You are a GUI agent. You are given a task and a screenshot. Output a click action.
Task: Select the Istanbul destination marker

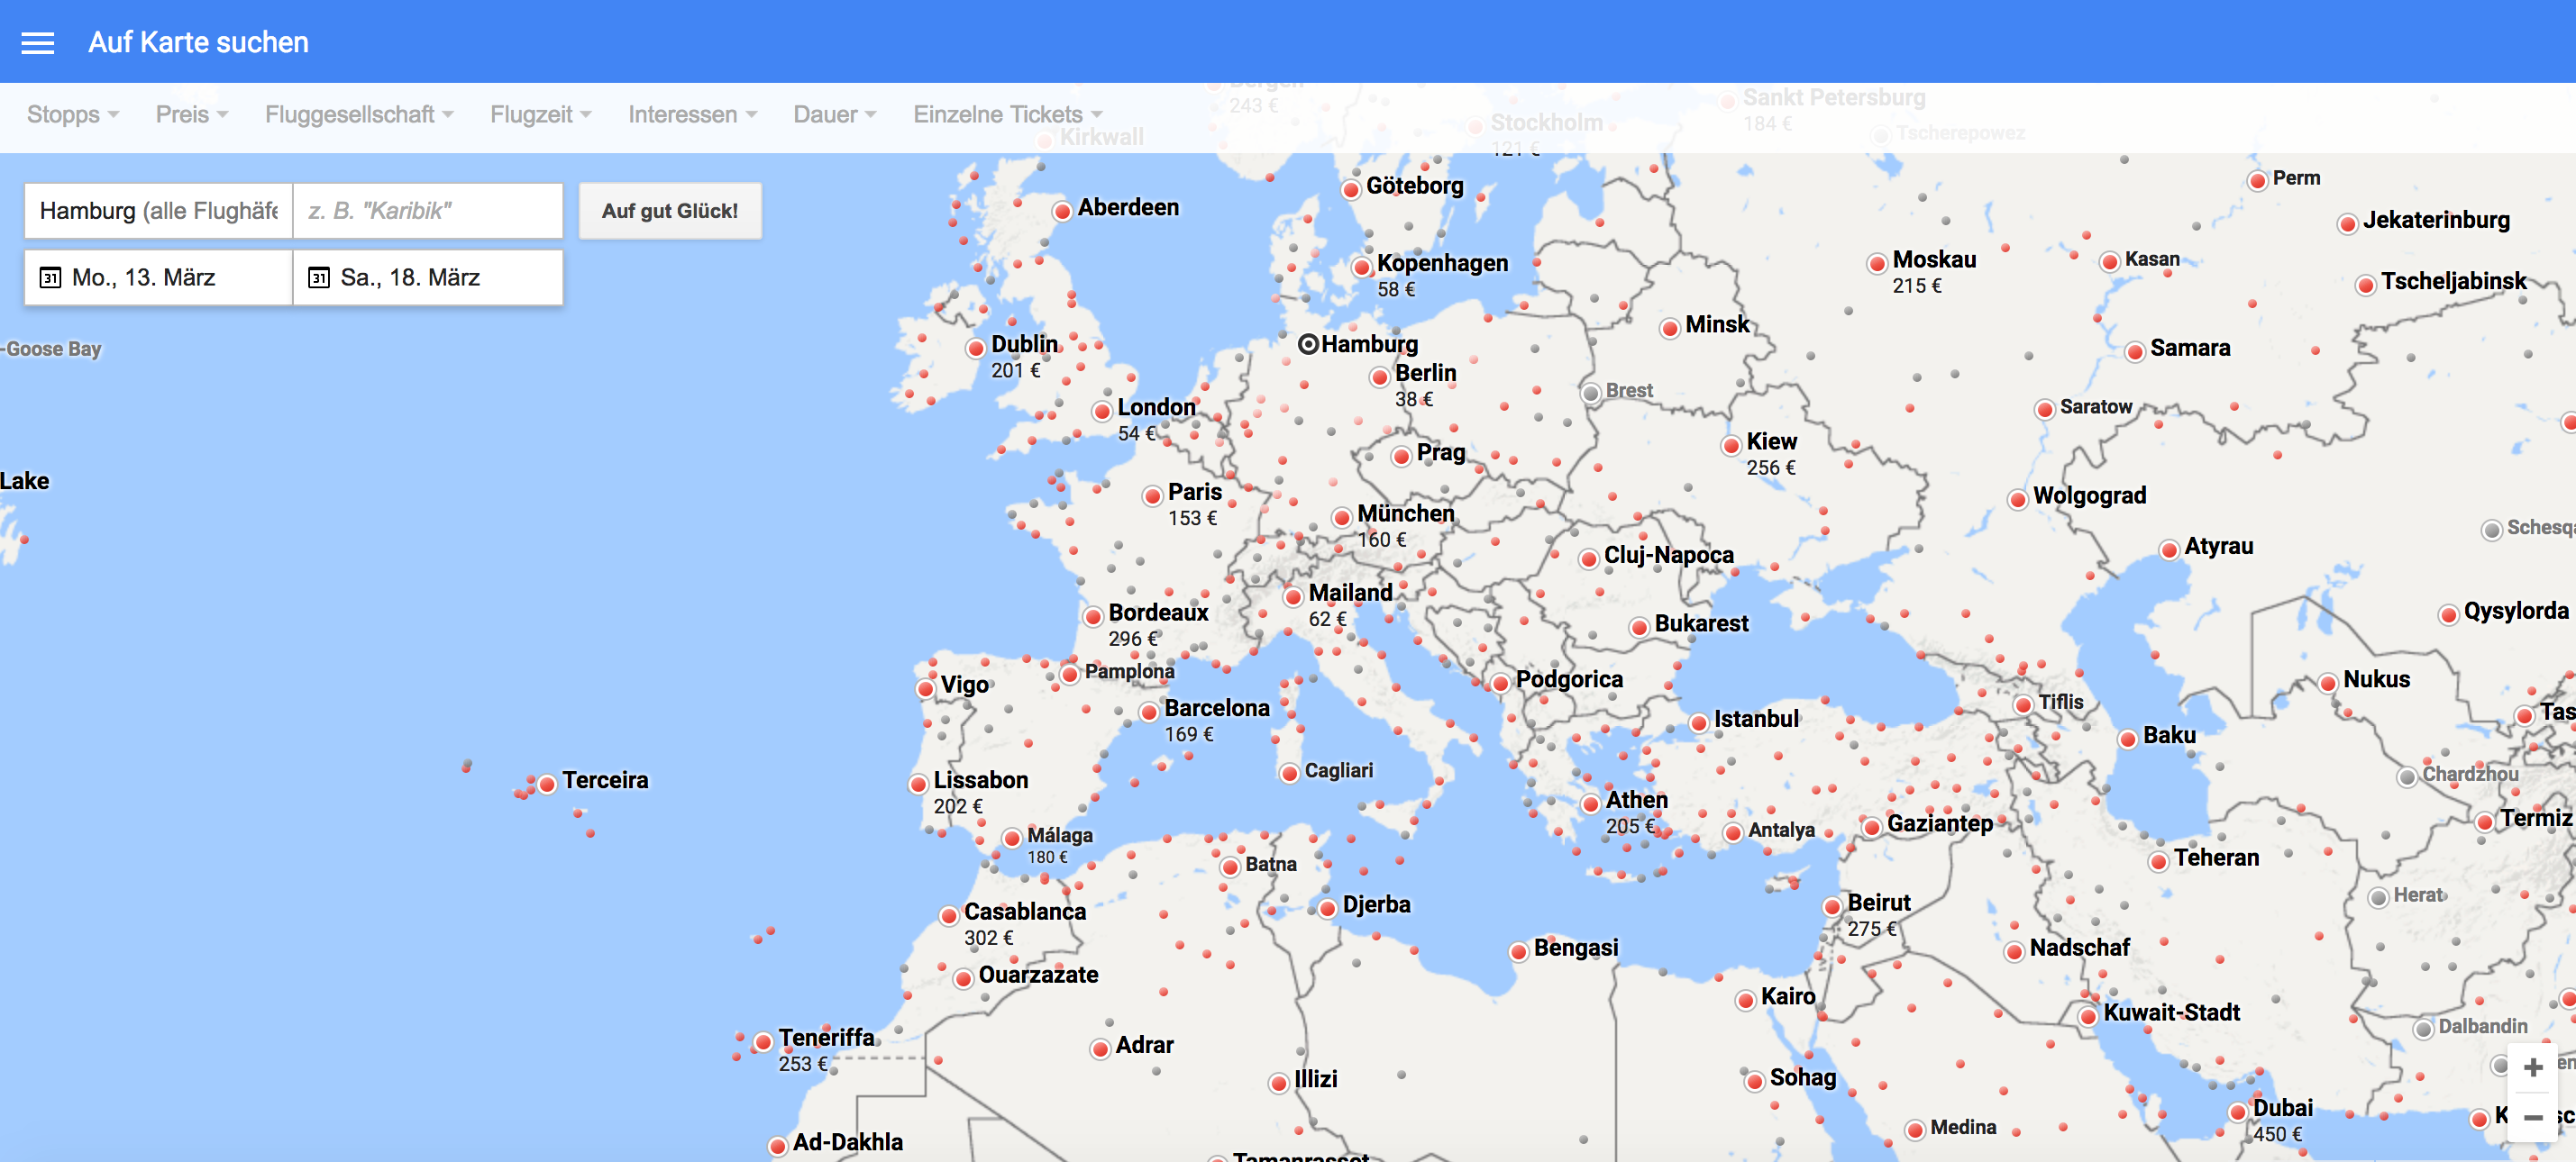pos(1699,722)
